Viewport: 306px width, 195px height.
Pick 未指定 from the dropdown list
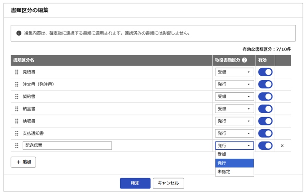point(234,172)
